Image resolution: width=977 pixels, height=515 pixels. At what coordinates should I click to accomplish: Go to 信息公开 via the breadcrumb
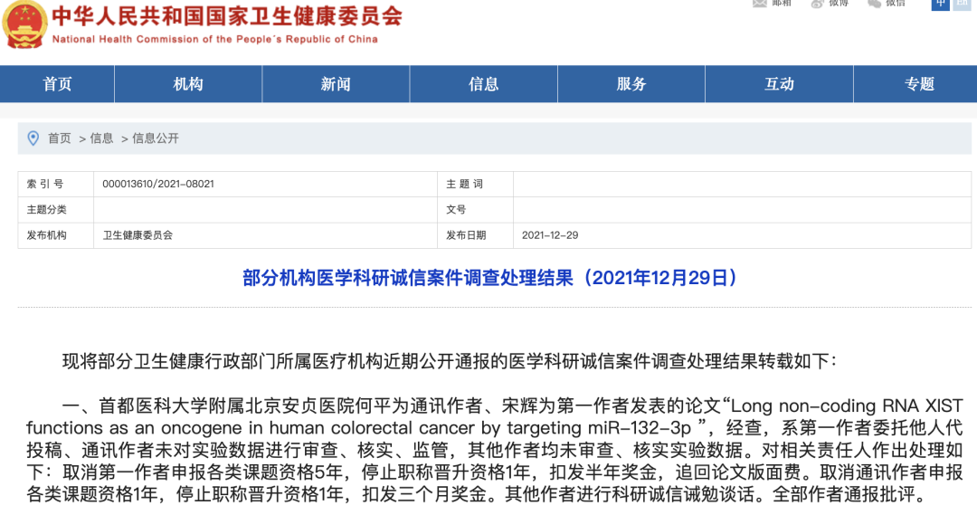point(156,138)
